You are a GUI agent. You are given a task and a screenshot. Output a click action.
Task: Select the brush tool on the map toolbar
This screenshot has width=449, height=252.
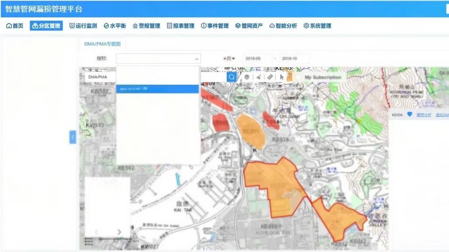click(259, 76)
